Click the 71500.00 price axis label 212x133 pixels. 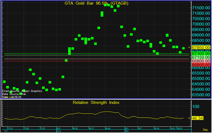coord(201,8)
